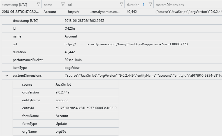222x136 pixels.
Task: Open the timestamp column filter icon
Action: click(38, 4)
